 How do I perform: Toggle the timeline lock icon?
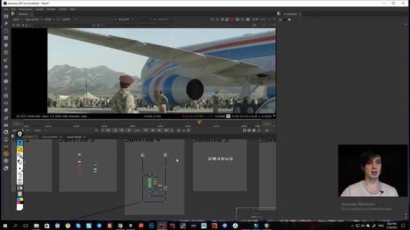click(254, 130)
